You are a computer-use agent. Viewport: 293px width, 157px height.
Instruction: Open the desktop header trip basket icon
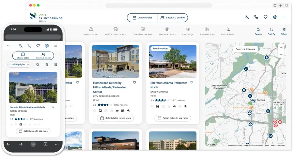(x=275, y=17)
